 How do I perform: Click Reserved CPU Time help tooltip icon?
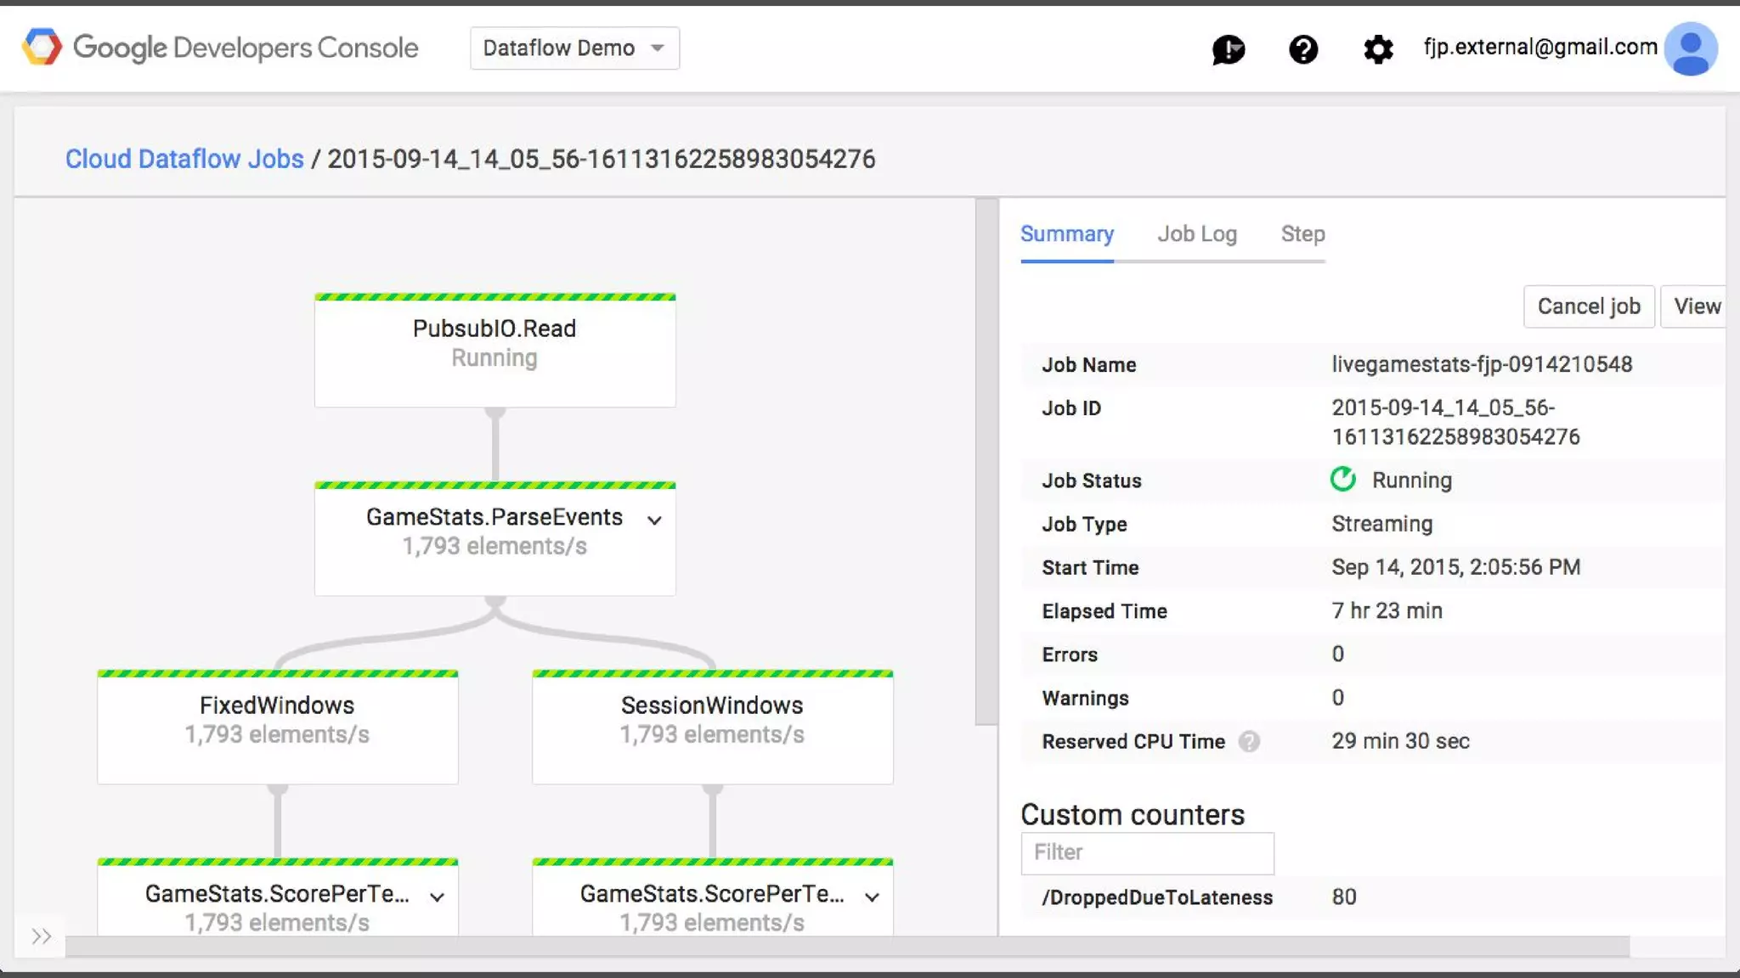tap(1248, 742)
